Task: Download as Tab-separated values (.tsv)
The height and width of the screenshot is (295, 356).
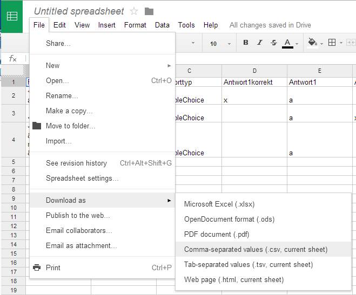Action: pyautogui.click(x=263, y=264)
